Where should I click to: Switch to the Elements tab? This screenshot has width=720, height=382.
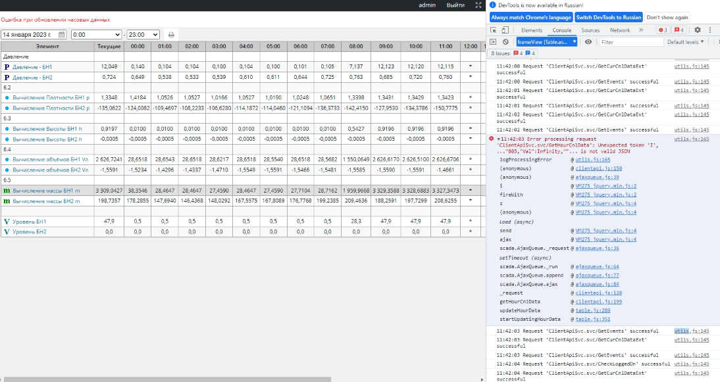[x=531, y=30]
